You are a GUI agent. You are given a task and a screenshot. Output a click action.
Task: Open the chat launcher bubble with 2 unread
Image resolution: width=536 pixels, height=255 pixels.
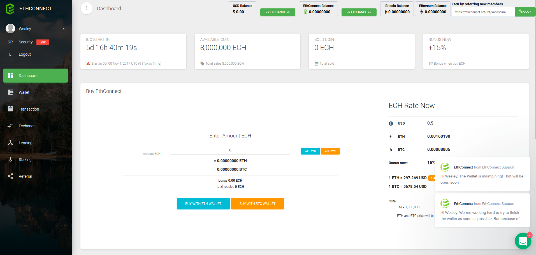523,241
